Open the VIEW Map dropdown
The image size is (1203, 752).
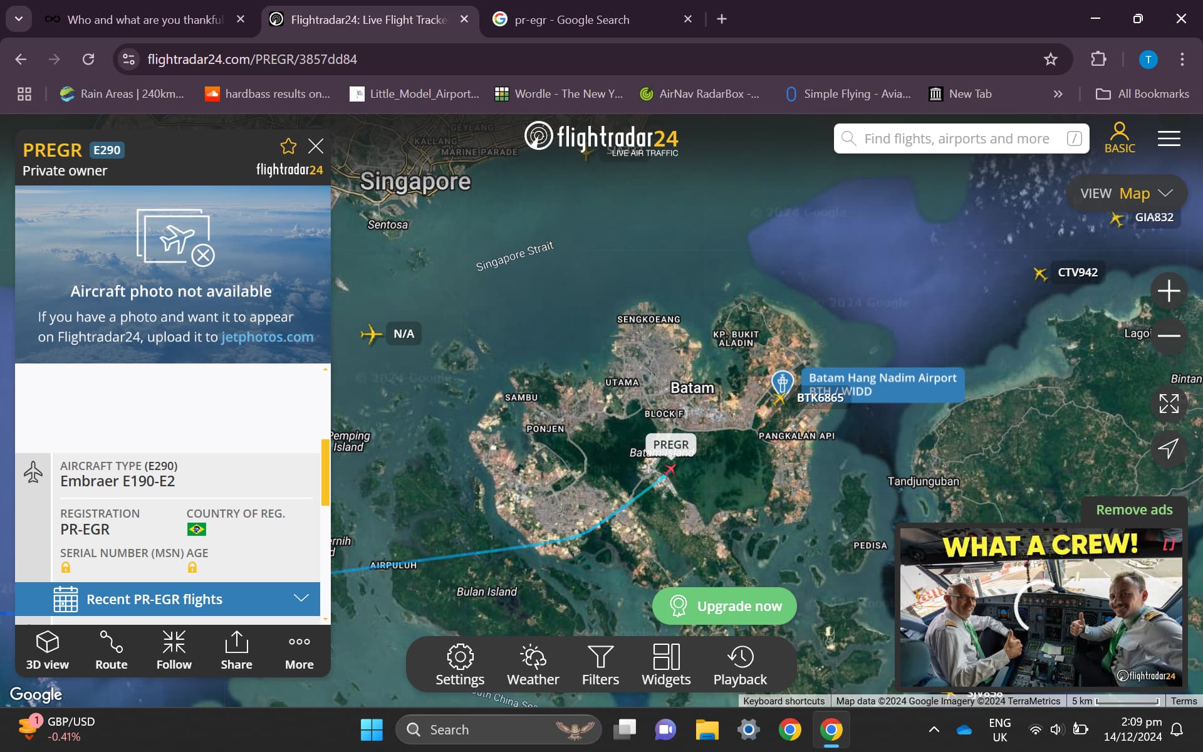point(1126,193)
